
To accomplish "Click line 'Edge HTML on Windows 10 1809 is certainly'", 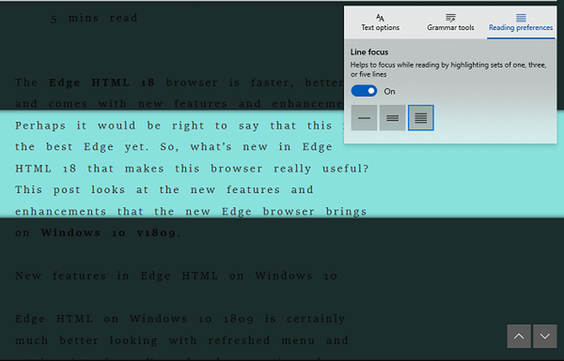I will pyautogui.click(x=180, y=319).
